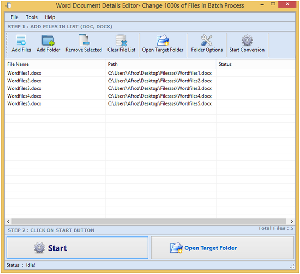
Task: Click the path of Wordfiles1.docx
Action: click(160, 73)
